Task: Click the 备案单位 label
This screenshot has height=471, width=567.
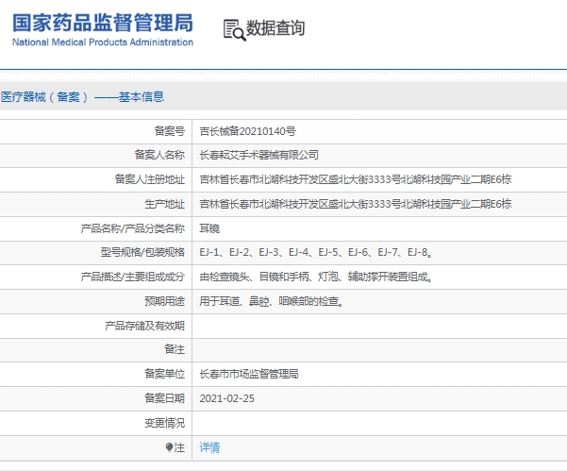Action: [165, 374]
